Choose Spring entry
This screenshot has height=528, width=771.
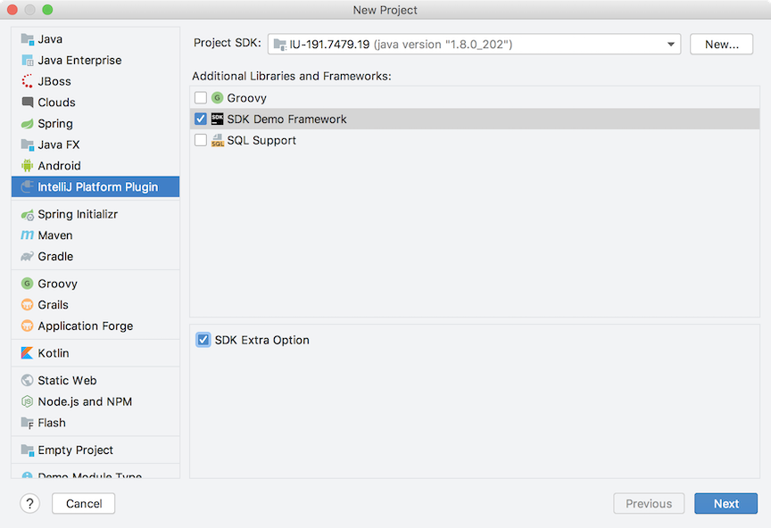[x=95, y=123]
